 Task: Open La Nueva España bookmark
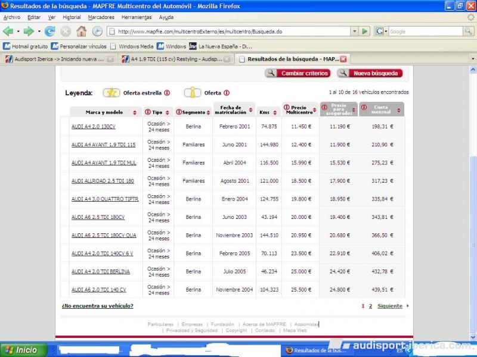pos(221,46)
